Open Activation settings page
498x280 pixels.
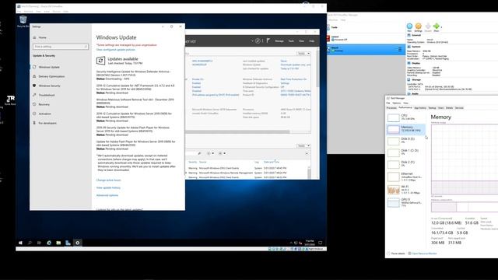tap(45, 114)
